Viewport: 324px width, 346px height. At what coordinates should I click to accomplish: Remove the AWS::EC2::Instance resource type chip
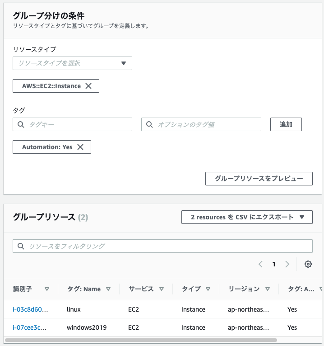coord(88,86)
